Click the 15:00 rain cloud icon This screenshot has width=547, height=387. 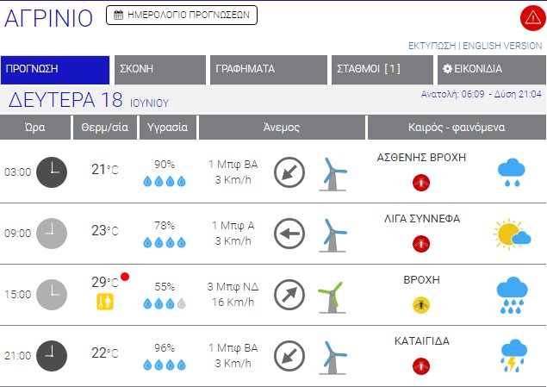pyautogui.click(x=513, y=295)
